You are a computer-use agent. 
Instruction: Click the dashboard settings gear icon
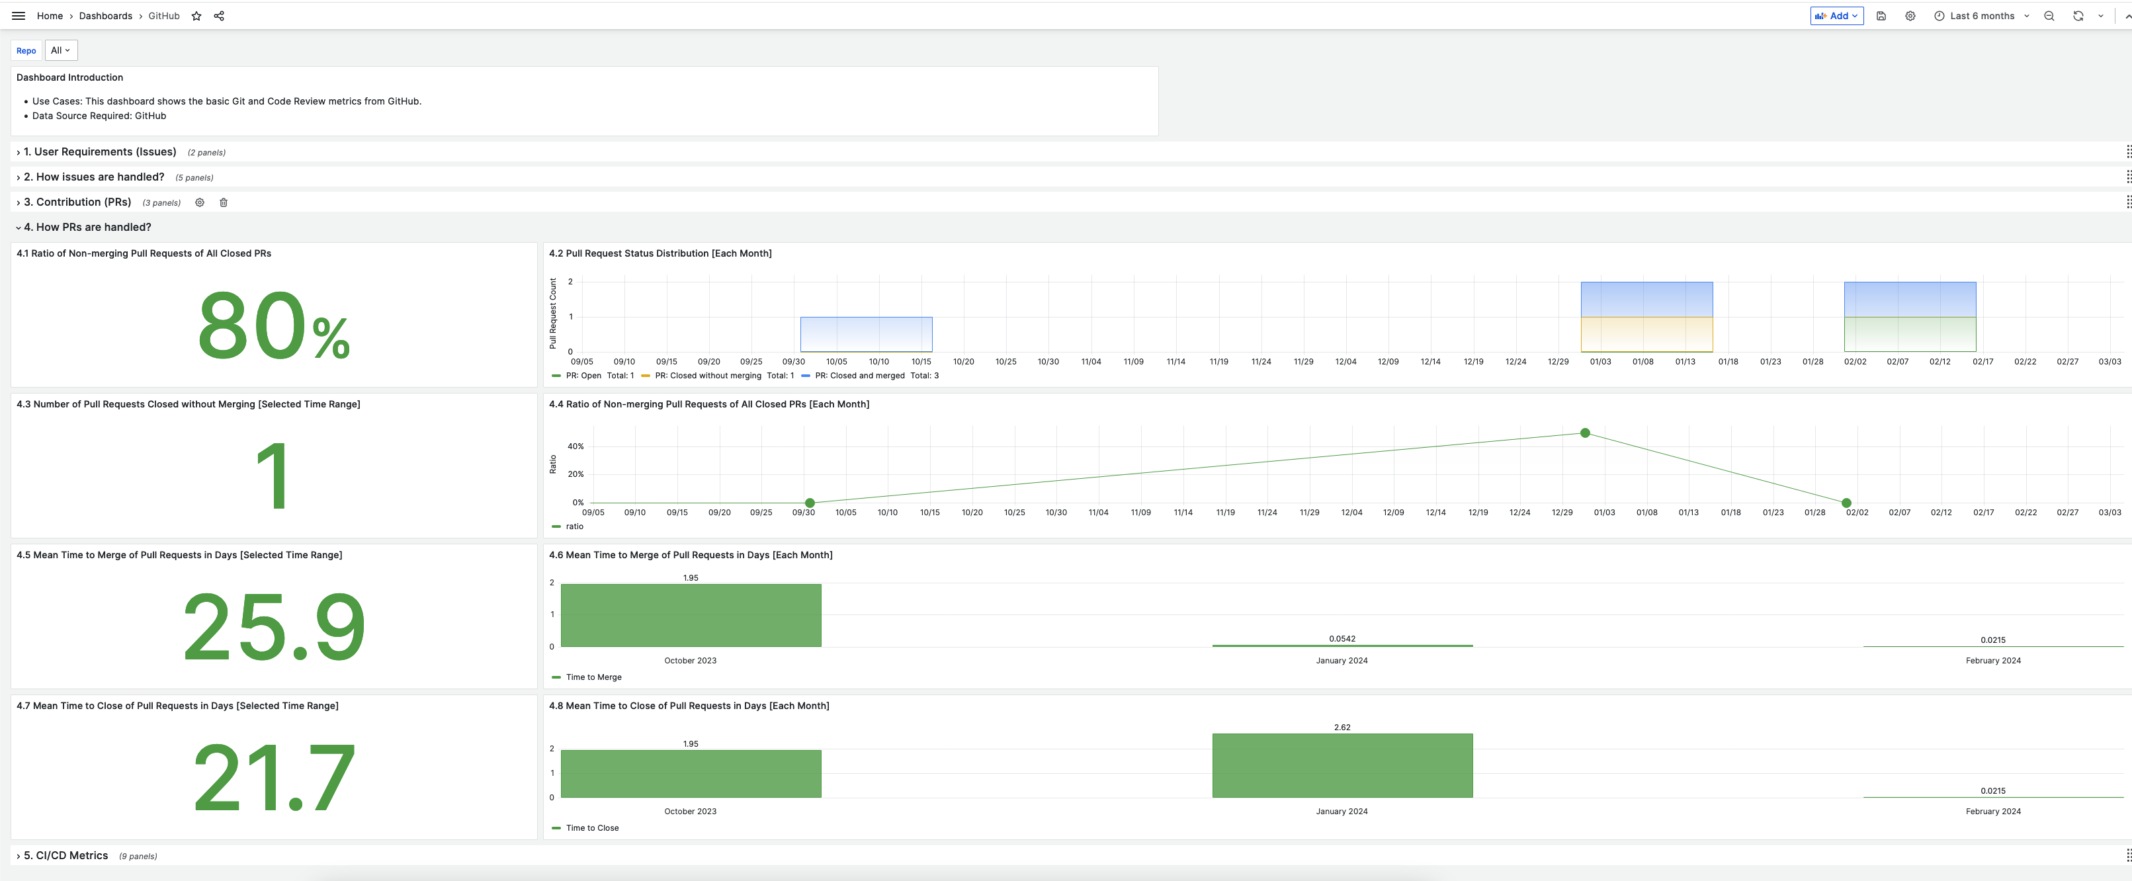(x=1909, y=17)
